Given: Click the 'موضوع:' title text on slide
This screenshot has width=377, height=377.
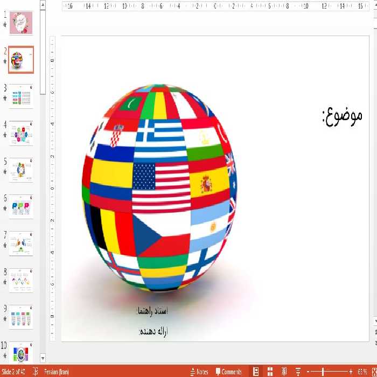Looking at the screenshot, I should (342, 117).
